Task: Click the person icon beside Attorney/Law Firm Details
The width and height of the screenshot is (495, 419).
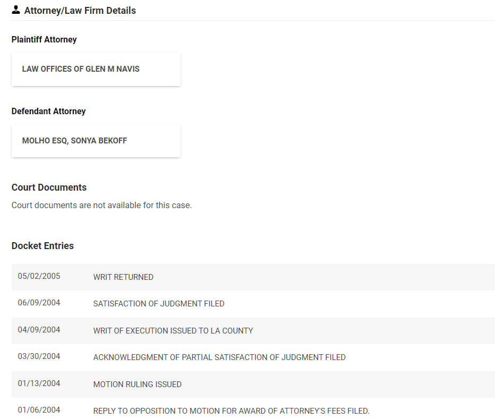Action: [16, 10]
